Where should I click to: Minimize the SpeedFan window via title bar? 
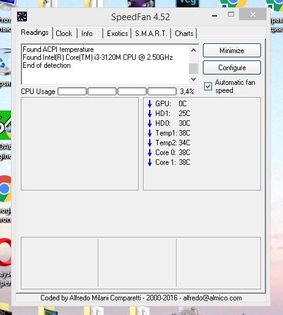[215, 15]
